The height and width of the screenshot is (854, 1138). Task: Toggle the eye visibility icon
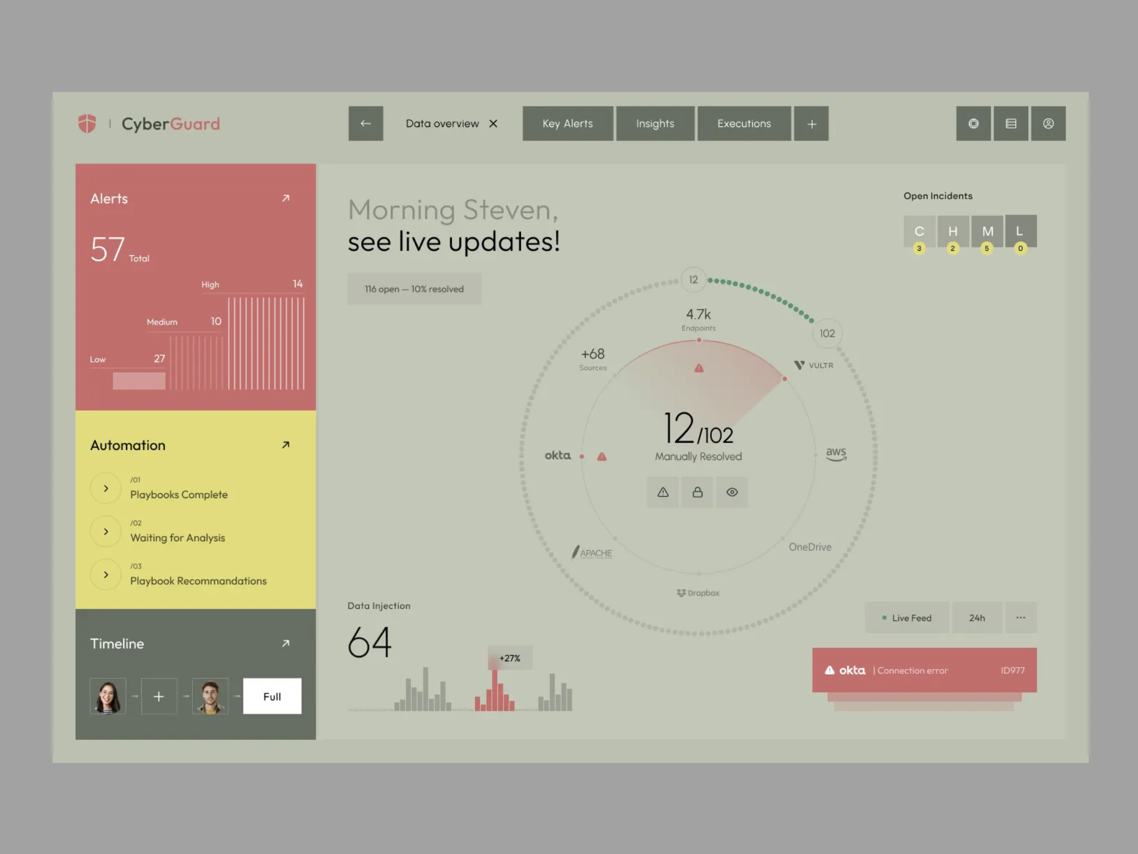[731, 492]
